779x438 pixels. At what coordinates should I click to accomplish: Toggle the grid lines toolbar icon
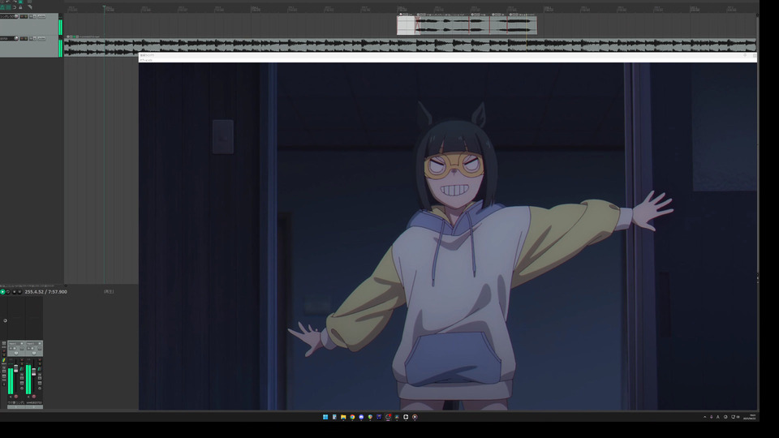click(x=8, y=7)
